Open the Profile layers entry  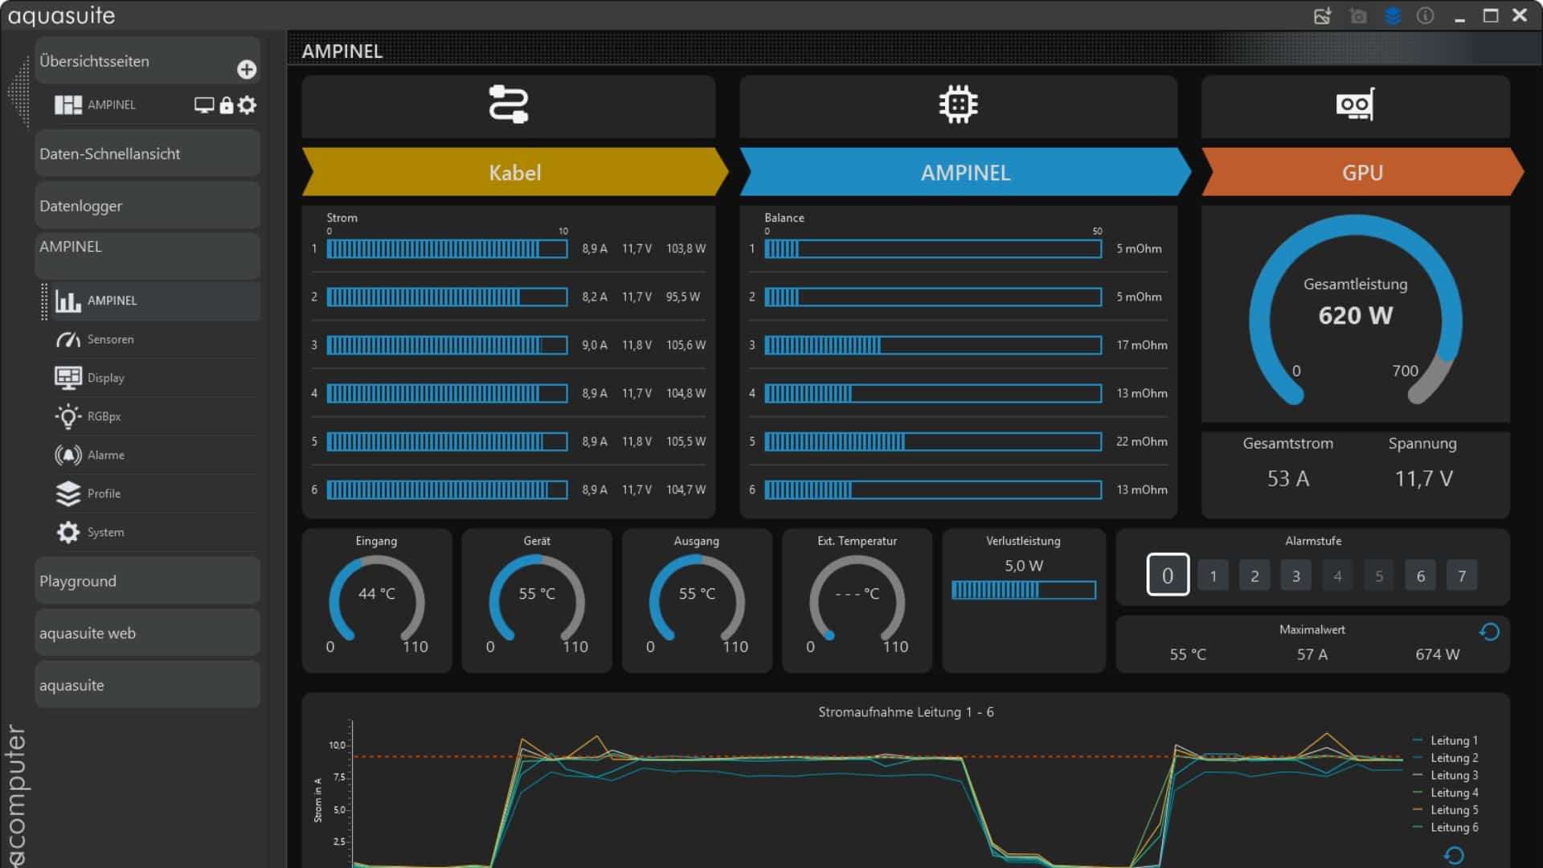(x=104, y=494)
